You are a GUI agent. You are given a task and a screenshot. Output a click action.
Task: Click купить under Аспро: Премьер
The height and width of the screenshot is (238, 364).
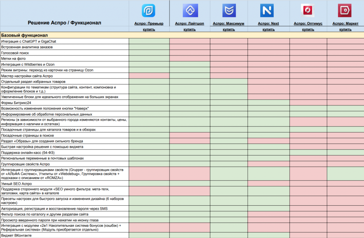tap(149, 29)
